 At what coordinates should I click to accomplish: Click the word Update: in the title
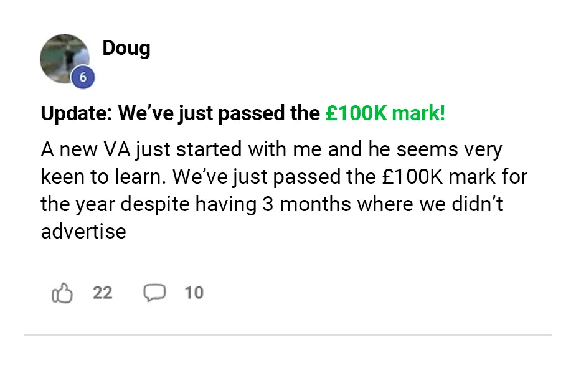pyautogui.click(x=76, y=114)
